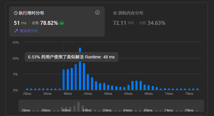This screenshot has width=214, height=116.
Task: Click the main chart bar above the 59ms label
Action: click(108, 88)
